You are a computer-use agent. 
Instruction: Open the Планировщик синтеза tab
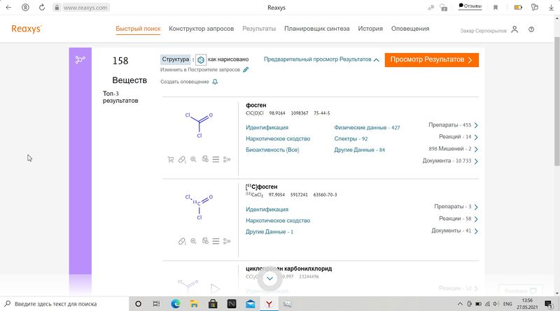pos(317,29)
